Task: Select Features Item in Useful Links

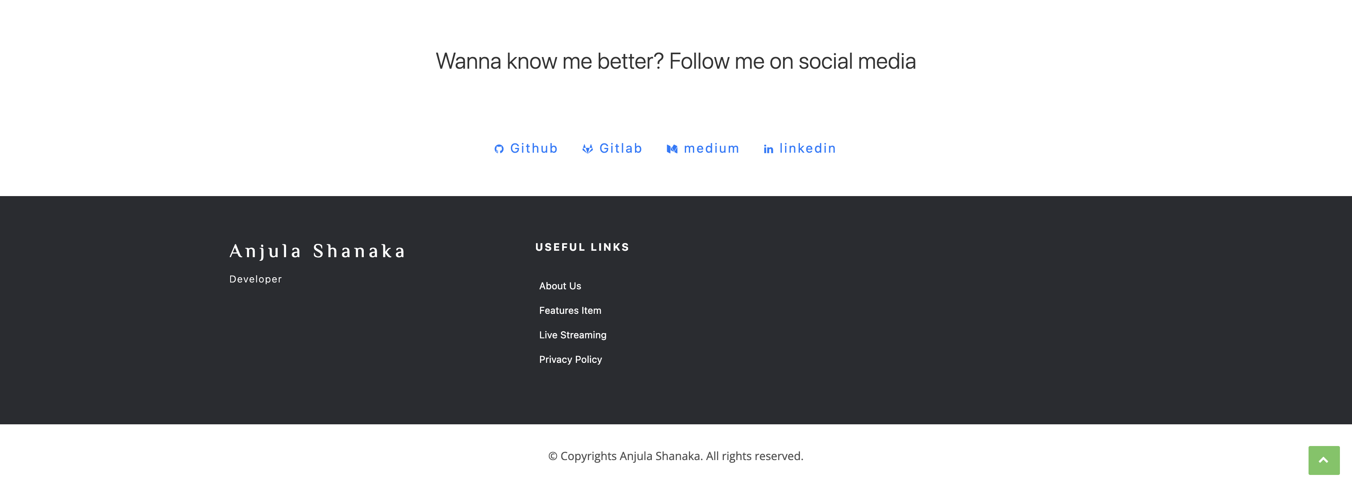Action: [x=570, y=310]
